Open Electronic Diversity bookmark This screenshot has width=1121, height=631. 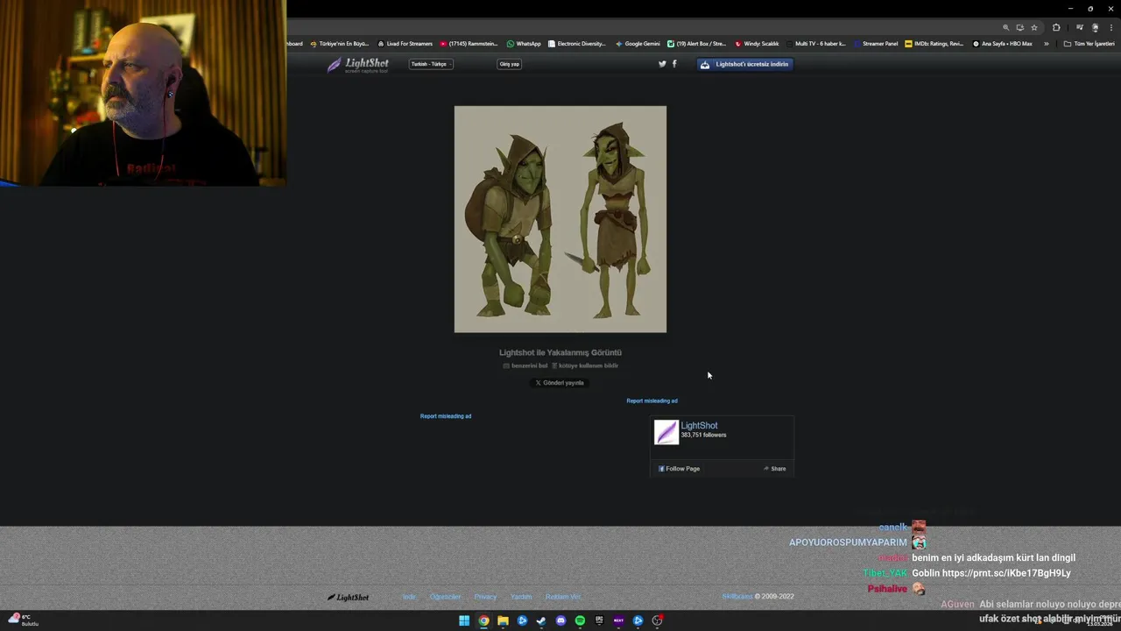[x=577, y=44]
